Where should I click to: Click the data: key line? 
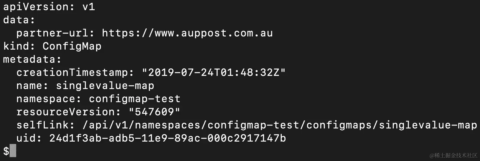[x=19, y=20]
